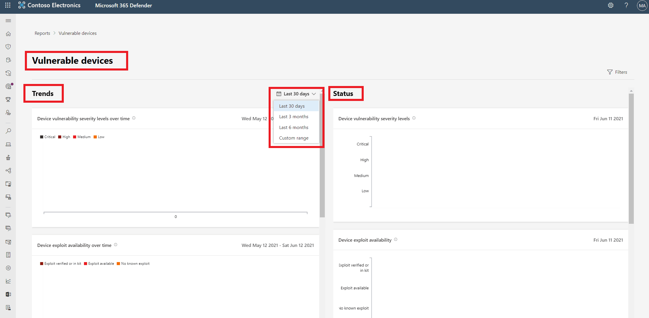Click the Search magnifier sidebar icon
This screenshot has width=649, height=318.
pos(8,131)
